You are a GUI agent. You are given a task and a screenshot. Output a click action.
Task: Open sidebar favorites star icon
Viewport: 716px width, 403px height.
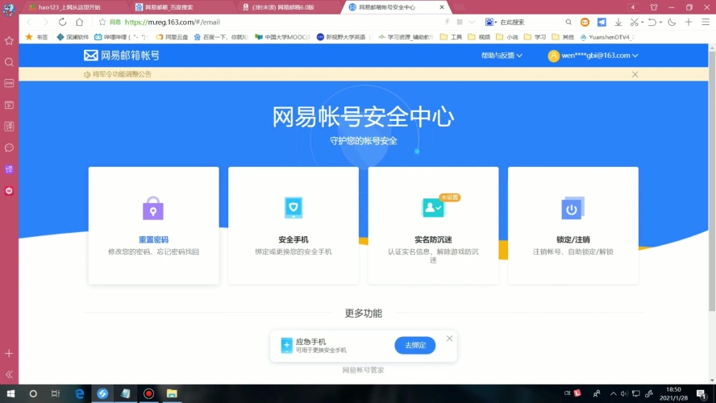click(9, 40)
